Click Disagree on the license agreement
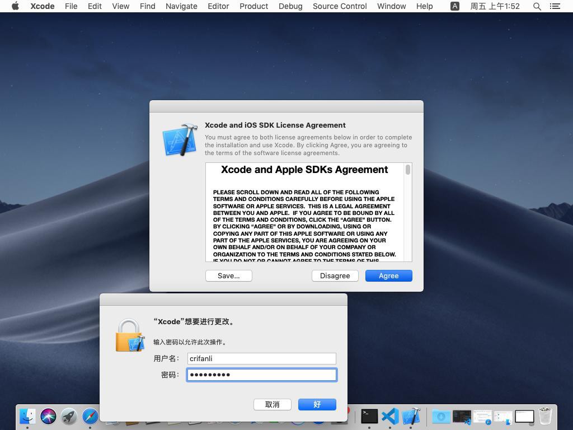This screenshot has height=430, width=573. point(335,275)
